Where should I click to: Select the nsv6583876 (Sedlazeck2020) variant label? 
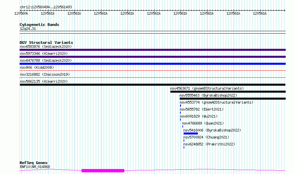click(x=46, y=46)
